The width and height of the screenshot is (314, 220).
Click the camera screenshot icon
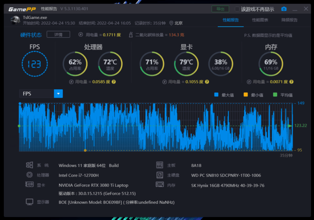click(284, 9)
